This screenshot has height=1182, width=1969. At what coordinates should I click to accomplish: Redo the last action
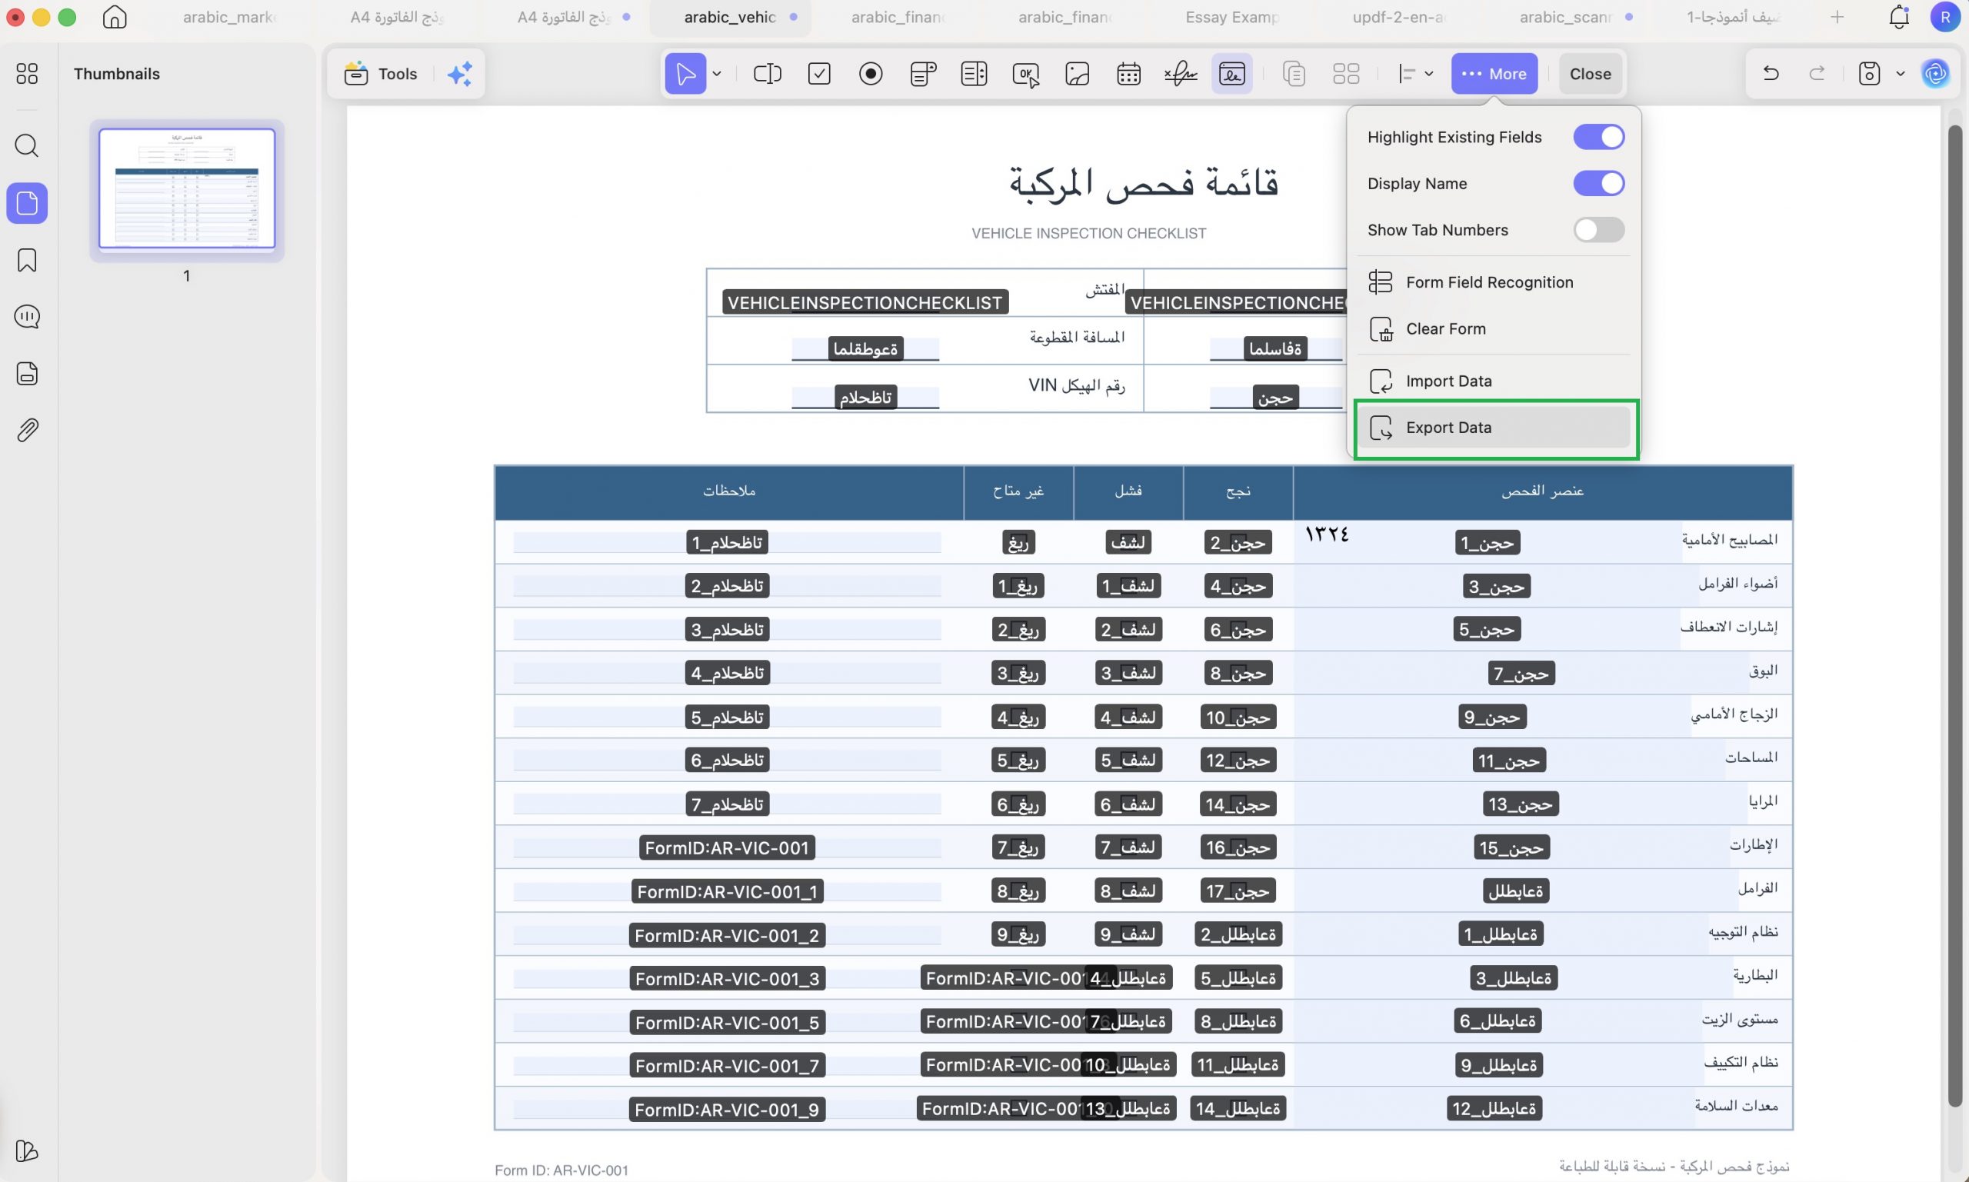click(x=1817, y=74)
